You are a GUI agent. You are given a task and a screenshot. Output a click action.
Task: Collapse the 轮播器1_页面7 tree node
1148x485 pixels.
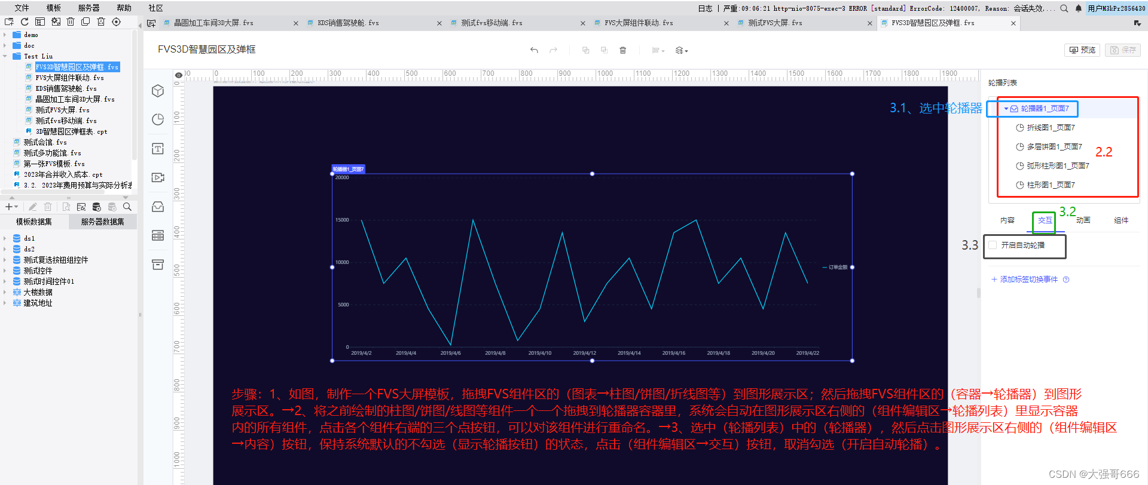coord(1006,109)
